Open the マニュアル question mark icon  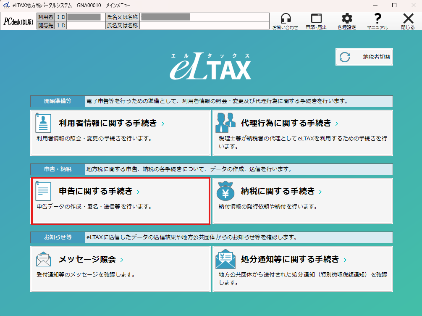point(377,18)
